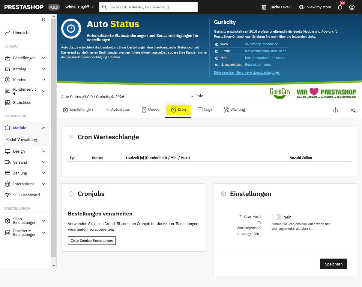Switch to Wartung tab
Viewport: 362px width, 287px height.
[234, 110]
